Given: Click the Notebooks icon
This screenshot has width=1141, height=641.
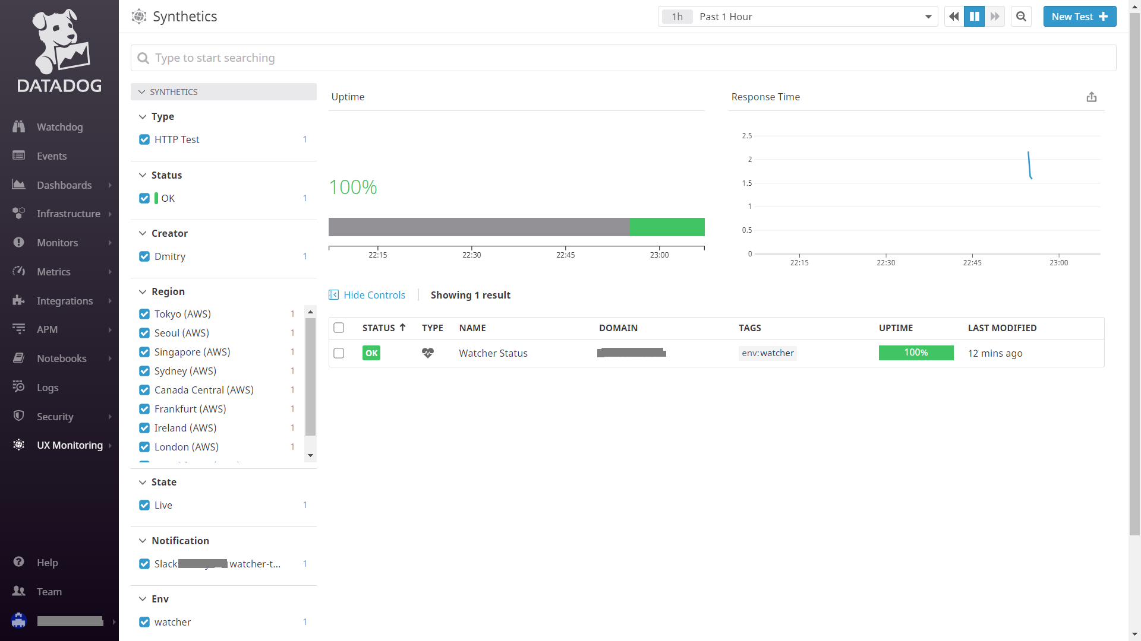Looking at the screenshot, I should point(19,358).
